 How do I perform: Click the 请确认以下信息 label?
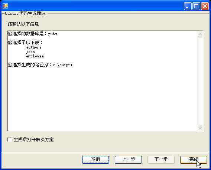23,24
